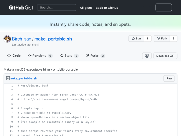
Task: Switch to the Stars tab
Action: [69, 56]
